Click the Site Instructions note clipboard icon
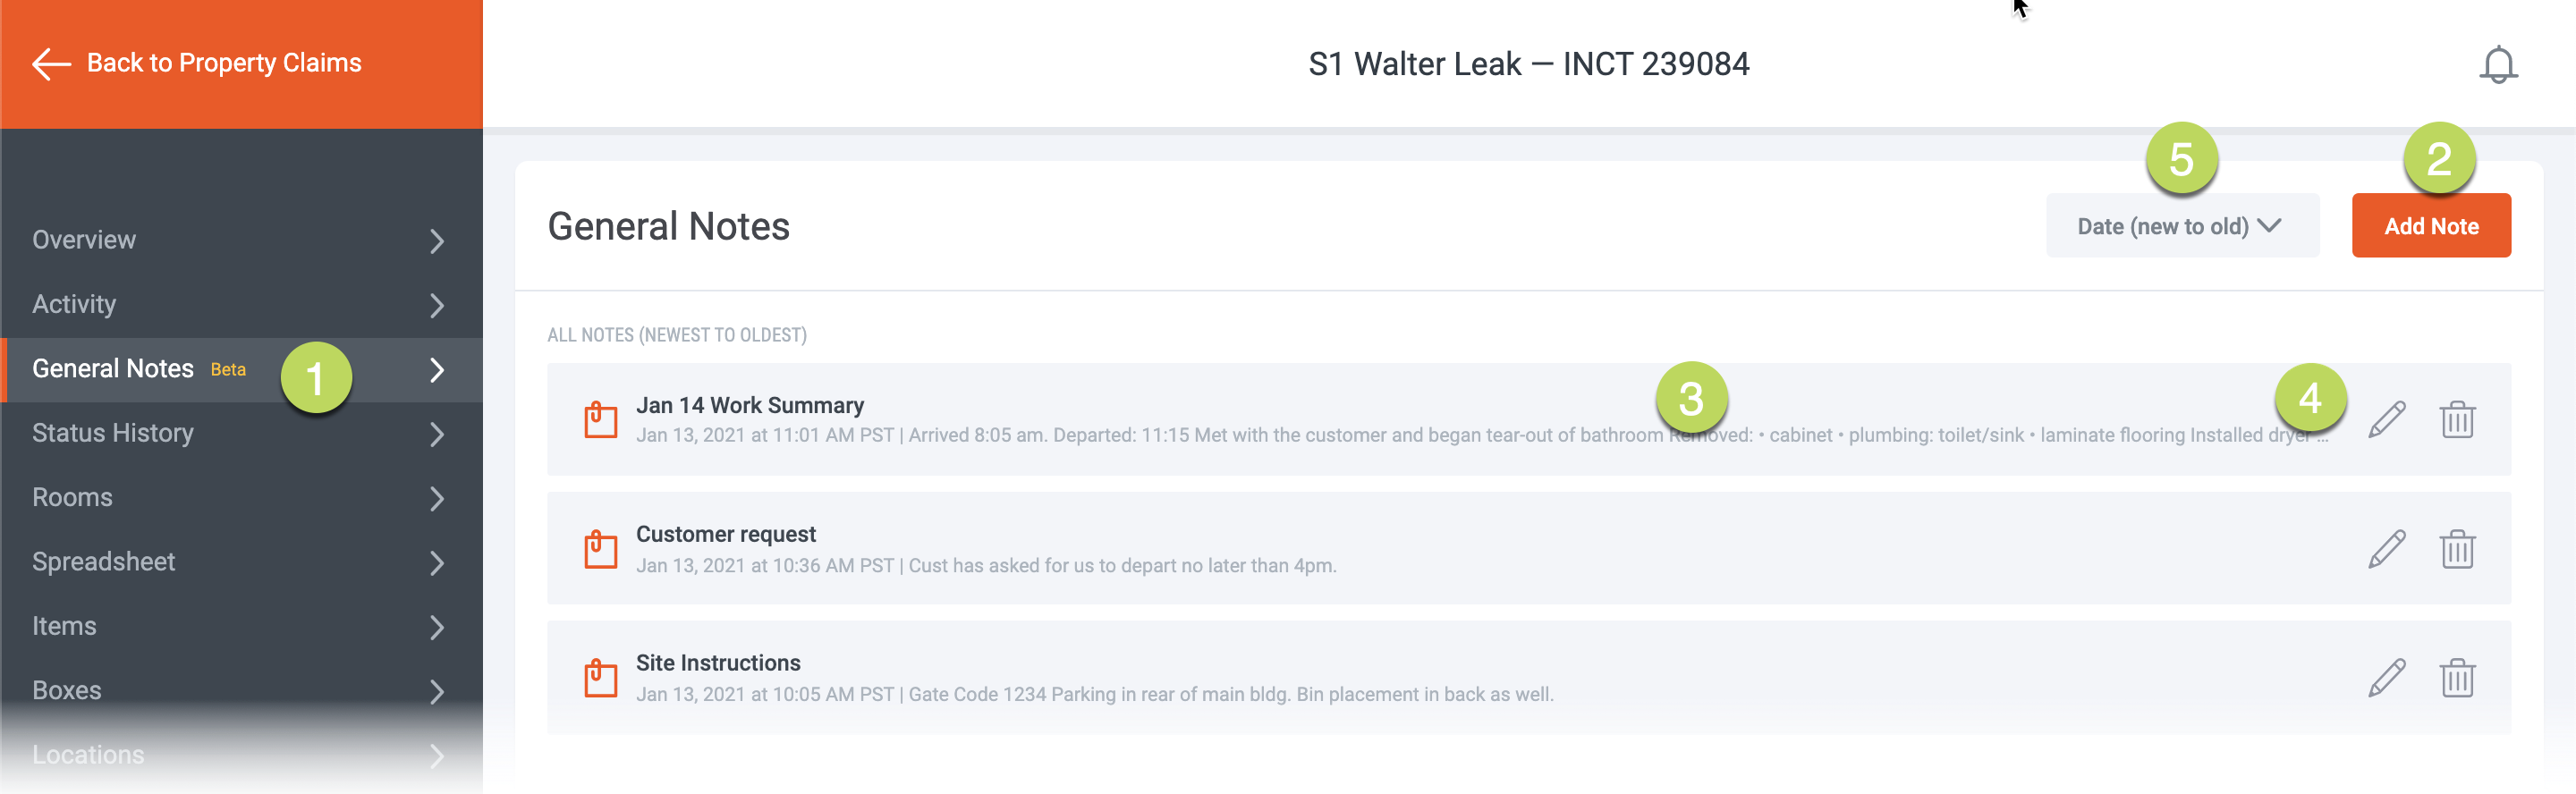Viewport: 2576px width, 794px height. point(600,678)
